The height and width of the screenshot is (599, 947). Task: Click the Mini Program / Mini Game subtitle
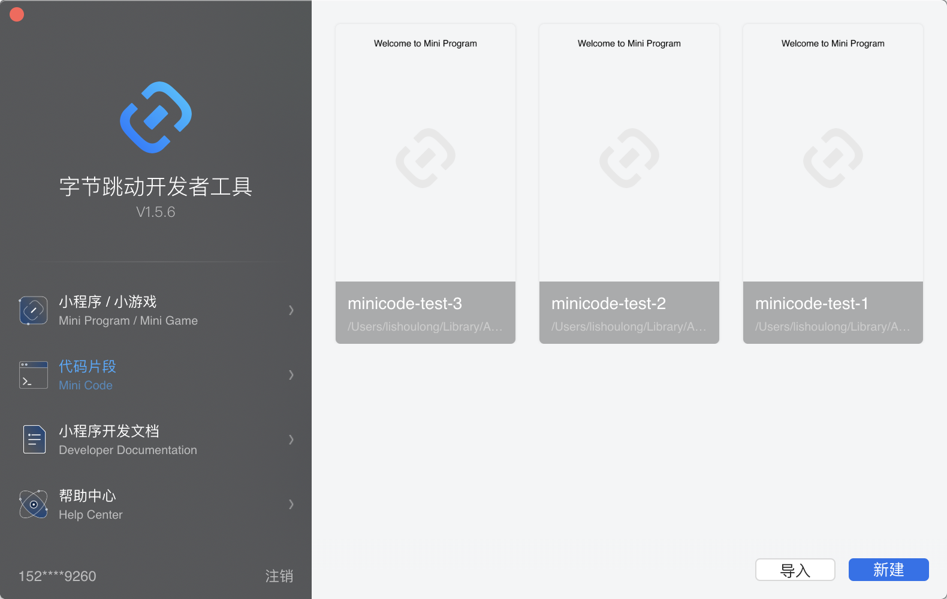128,320
